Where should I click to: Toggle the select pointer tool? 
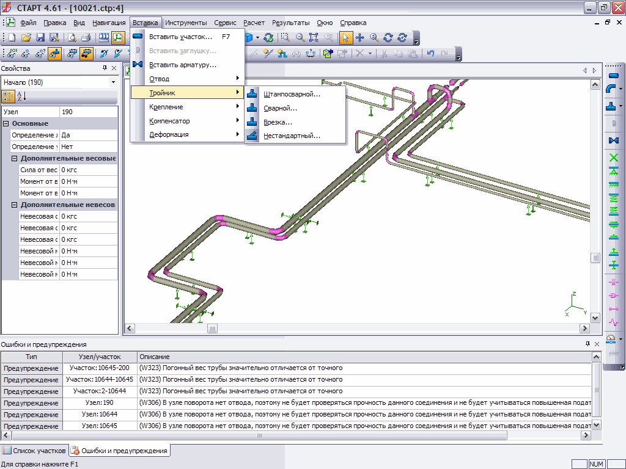pyautogui.click(x=346, y=37)
